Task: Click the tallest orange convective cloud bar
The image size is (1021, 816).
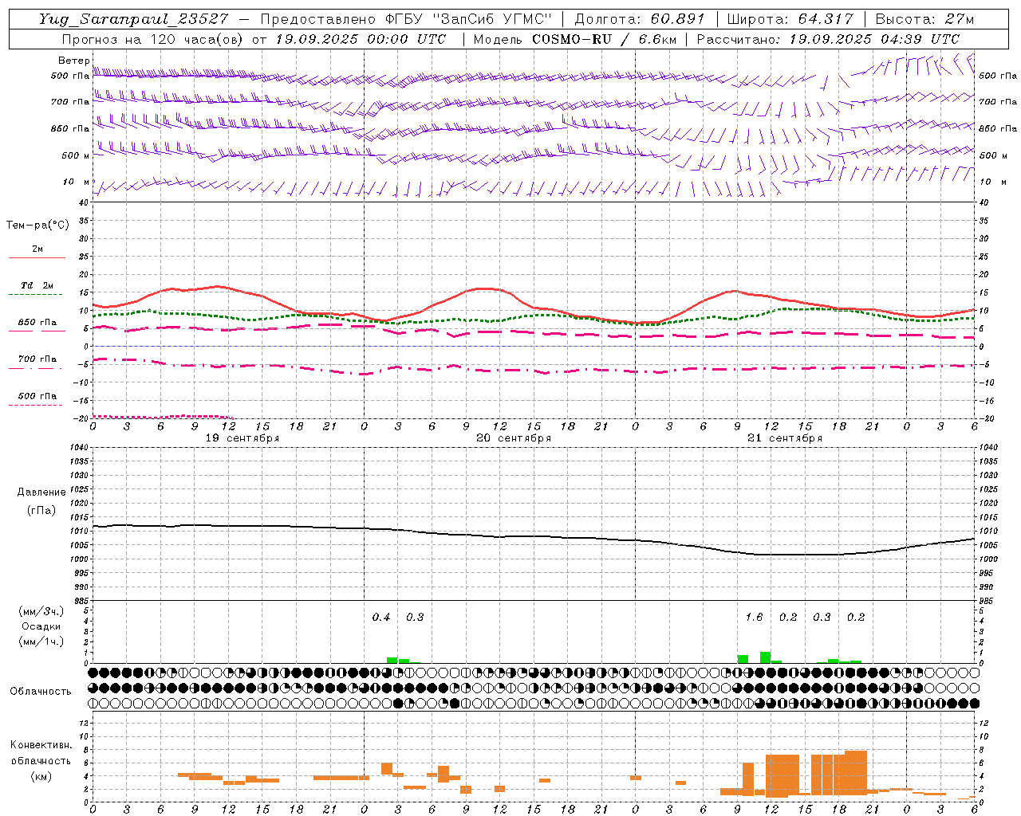Action: click(x=856, y=773)
